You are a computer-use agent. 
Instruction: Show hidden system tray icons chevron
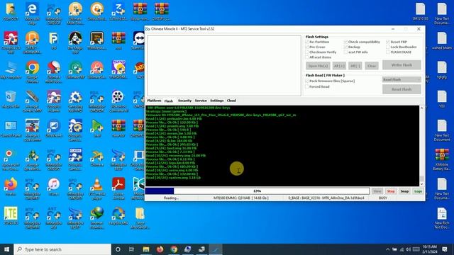click(x=388, y=249)
